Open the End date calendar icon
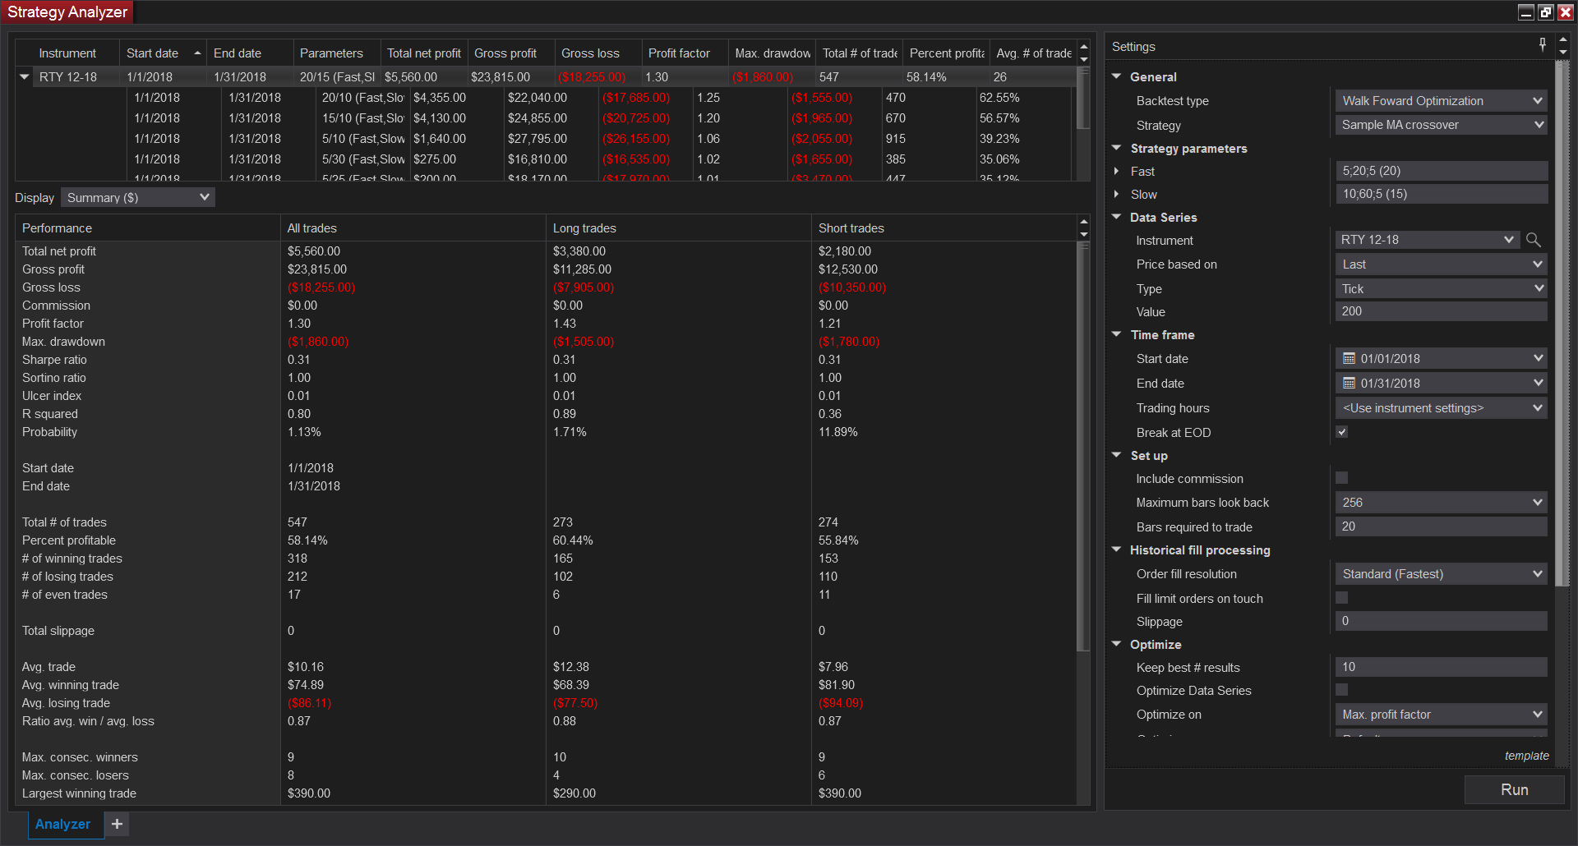This screenshot has width=1578, height=846. [x=1349, y=384]
